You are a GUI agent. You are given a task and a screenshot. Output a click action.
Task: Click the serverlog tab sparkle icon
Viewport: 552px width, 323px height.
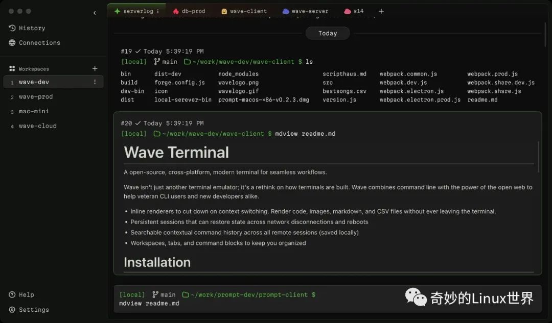point(117,11)
